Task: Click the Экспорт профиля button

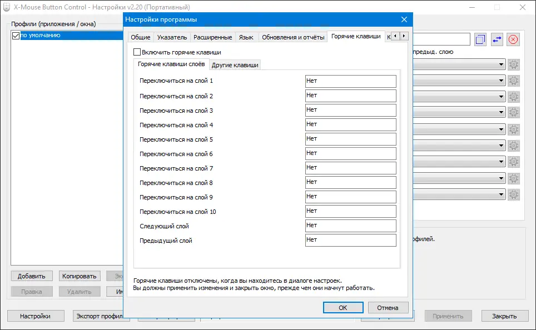Action: pyautogui.click(x=99, y=316)
